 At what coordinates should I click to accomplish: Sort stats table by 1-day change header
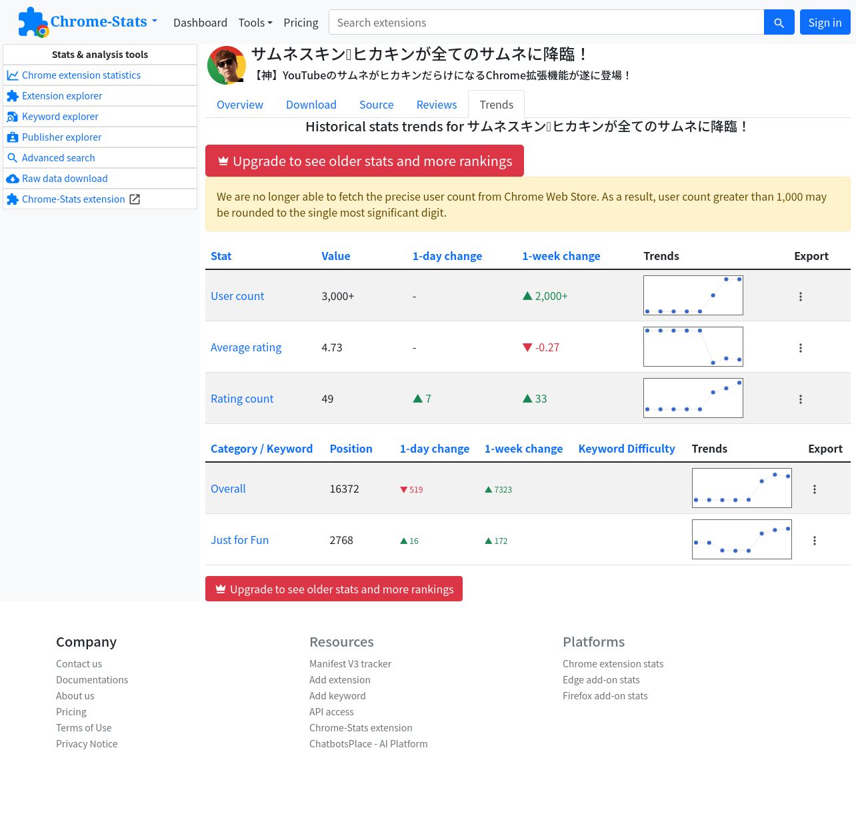click(x=447, y=256)
